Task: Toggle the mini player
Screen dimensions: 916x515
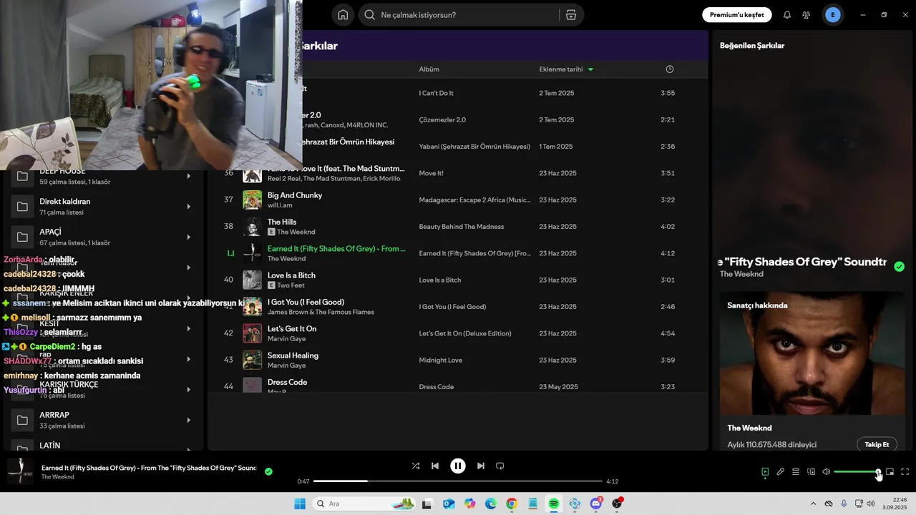Action: click(890, 472)
